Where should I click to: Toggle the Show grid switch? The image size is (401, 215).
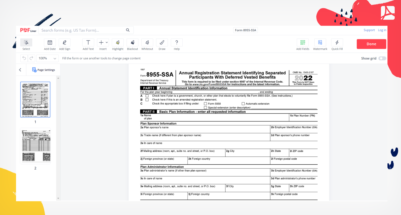tap(382, 58)
